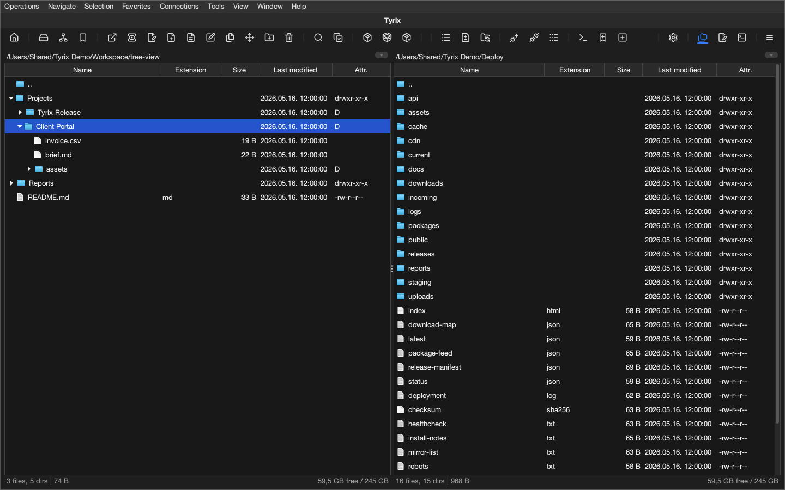The width and height of the screenshot is (785, 490).
Task: Open the drives list icon
Action: [x=44, y=38]
